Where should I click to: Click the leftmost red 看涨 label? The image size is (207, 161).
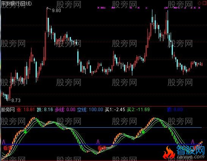point(8,148)
